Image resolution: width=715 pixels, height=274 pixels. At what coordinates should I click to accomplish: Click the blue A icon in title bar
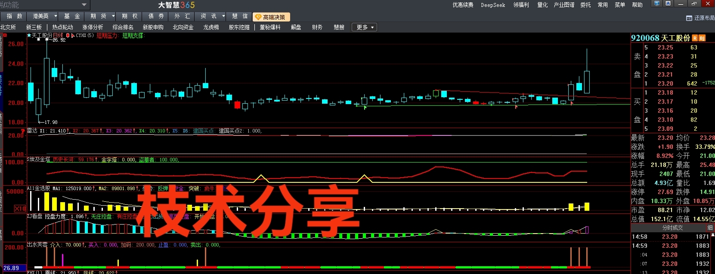pyautogui.click(x=668, y=3)
